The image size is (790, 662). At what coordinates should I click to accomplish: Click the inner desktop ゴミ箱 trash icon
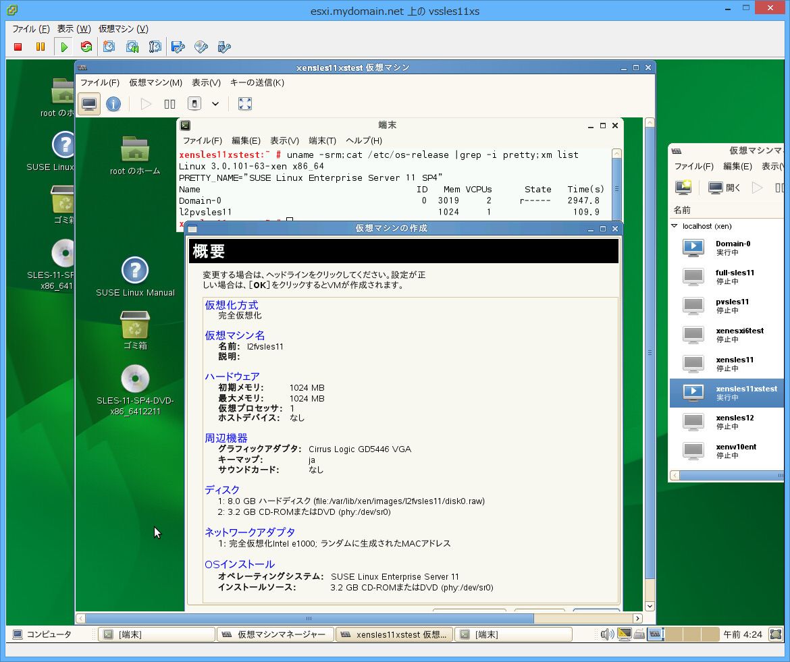[135, 325]
